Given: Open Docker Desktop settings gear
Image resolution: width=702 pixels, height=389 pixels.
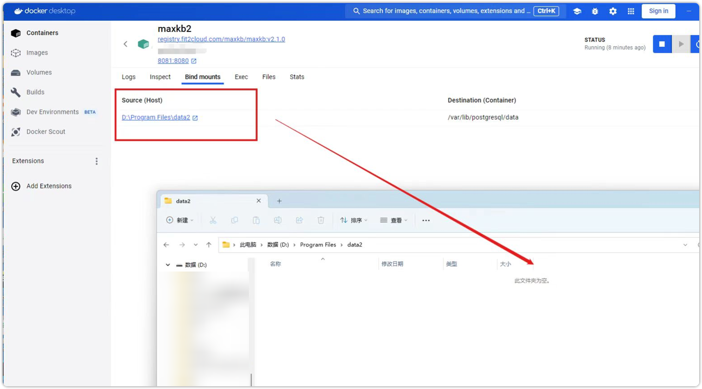Looking at the screenshot, I should (613, 11).
